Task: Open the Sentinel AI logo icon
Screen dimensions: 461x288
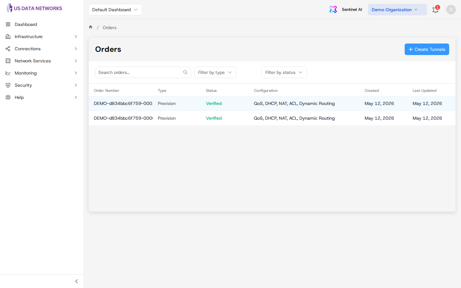Action: [x=333, y=9]
